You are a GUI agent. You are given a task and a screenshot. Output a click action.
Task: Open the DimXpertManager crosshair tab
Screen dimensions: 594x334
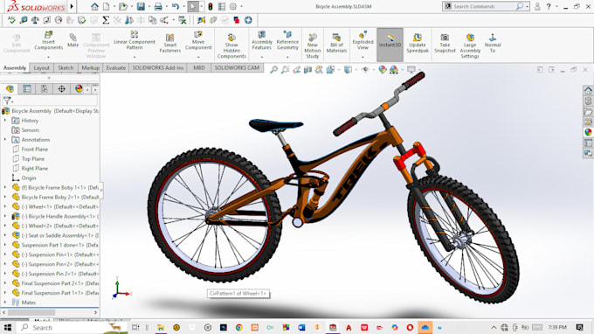click(x=61, y=88)
